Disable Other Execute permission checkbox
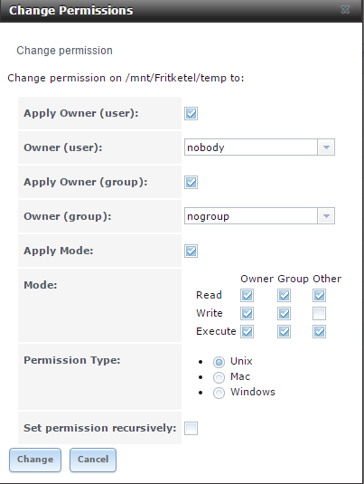364x484 pixels. point(320,332)
